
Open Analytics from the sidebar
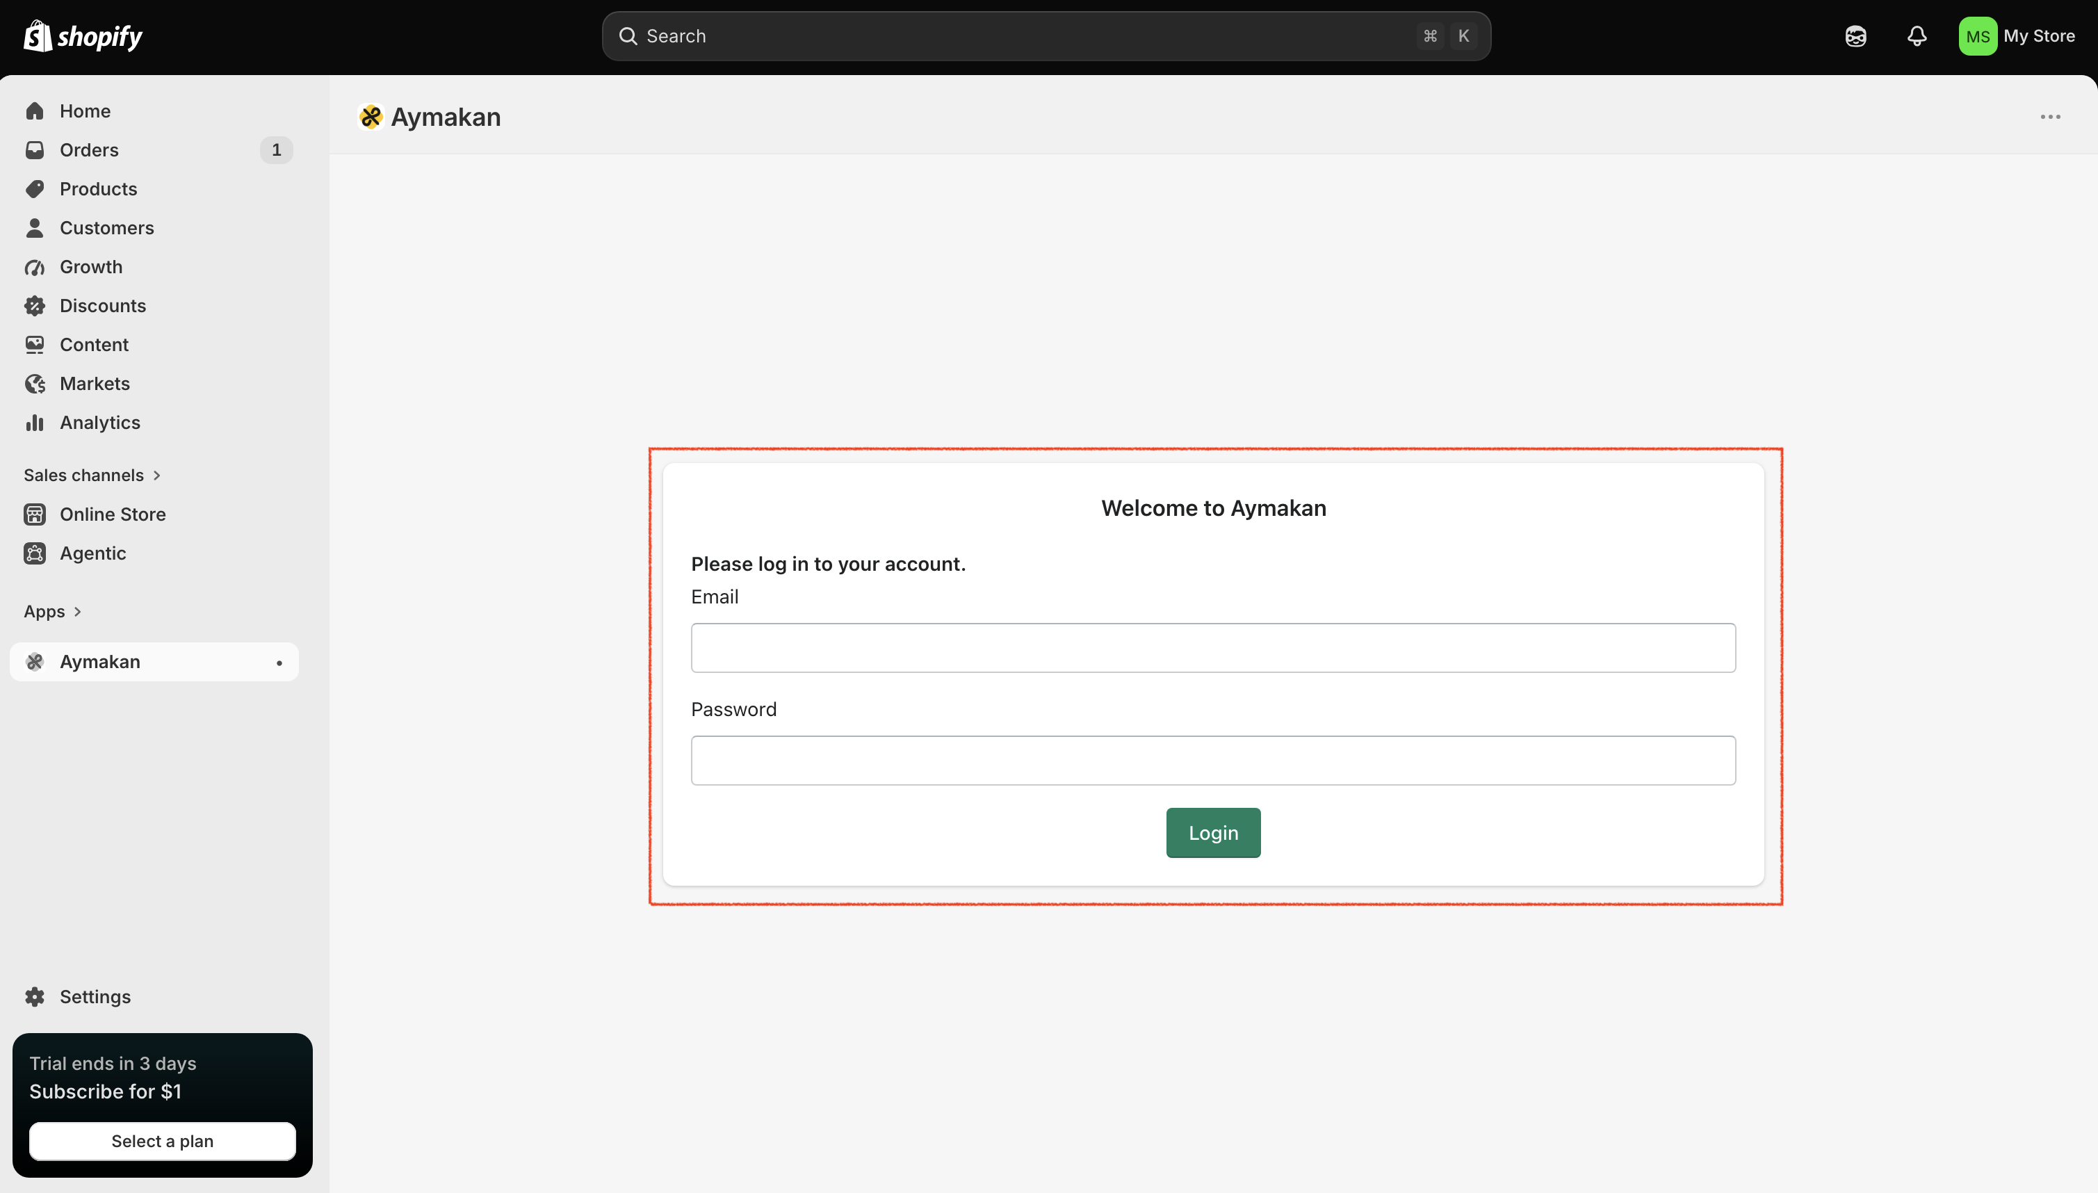pyautogui.click(x=154, y=423)
